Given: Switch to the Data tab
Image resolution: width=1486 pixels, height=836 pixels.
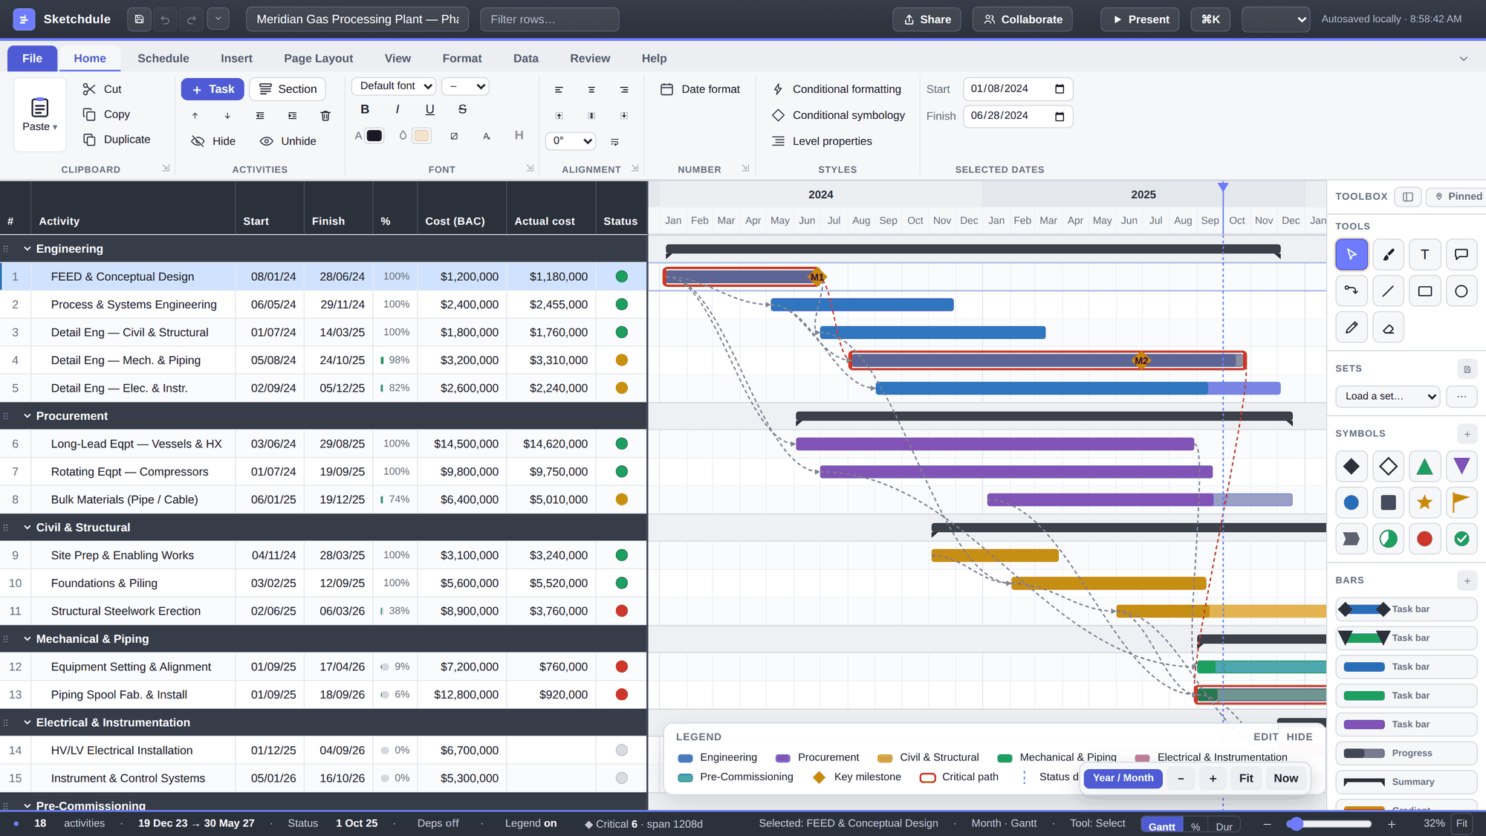Looking at the screenshot, I should pyautogui.click(x=526, y=58).
